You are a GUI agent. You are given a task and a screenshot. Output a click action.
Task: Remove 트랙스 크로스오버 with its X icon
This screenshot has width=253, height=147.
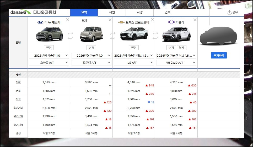pos(152,20)
